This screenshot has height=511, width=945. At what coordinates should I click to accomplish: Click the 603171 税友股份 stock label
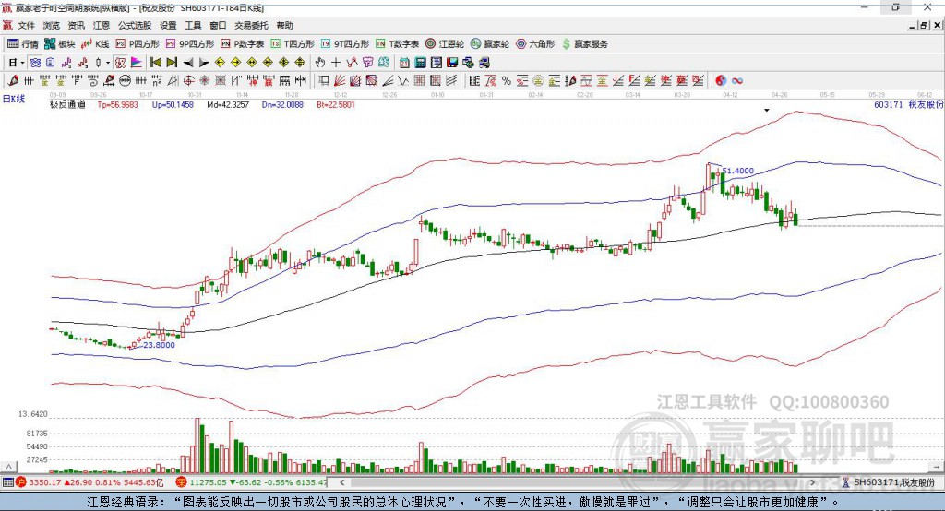pos(909,104)
